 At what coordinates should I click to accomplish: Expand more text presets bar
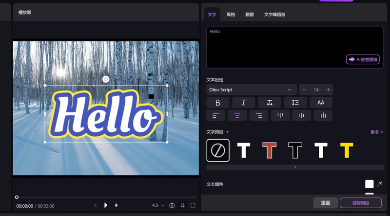[295, 167]
